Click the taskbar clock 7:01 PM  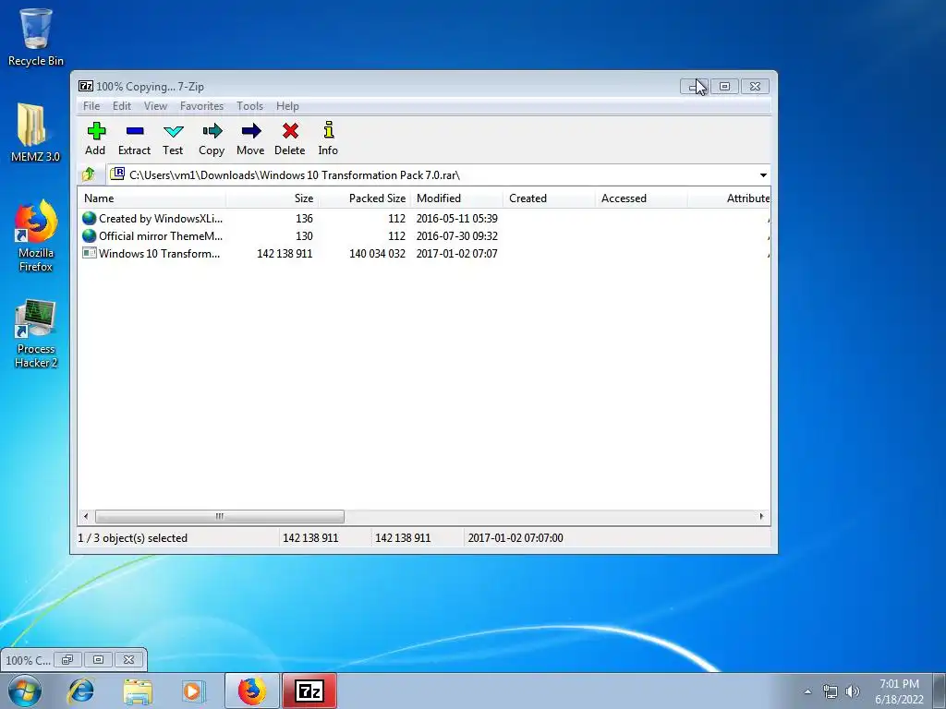pyautogui.click(x=899, y=684)
